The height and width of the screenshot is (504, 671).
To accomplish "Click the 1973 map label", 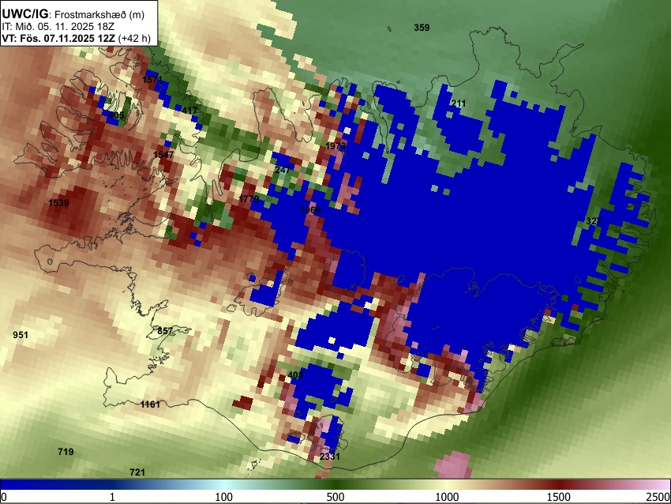I will [x=335, y=146].
